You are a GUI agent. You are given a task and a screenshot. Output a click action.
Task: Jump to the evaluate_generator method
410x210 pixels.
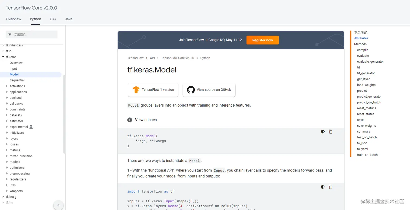370,62
